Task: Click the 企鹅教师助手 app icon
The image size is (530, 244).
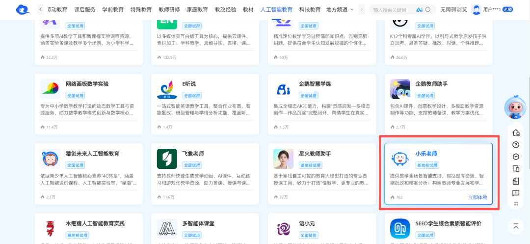Action: tap(400, 89)
